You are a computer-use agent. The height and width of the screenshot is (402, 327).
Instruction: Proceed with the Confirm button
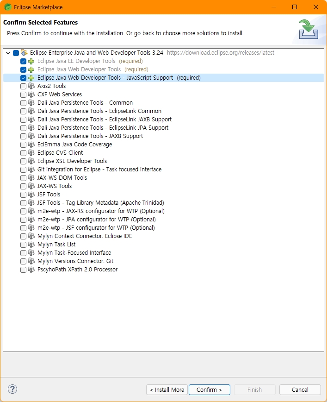(210, 389)
